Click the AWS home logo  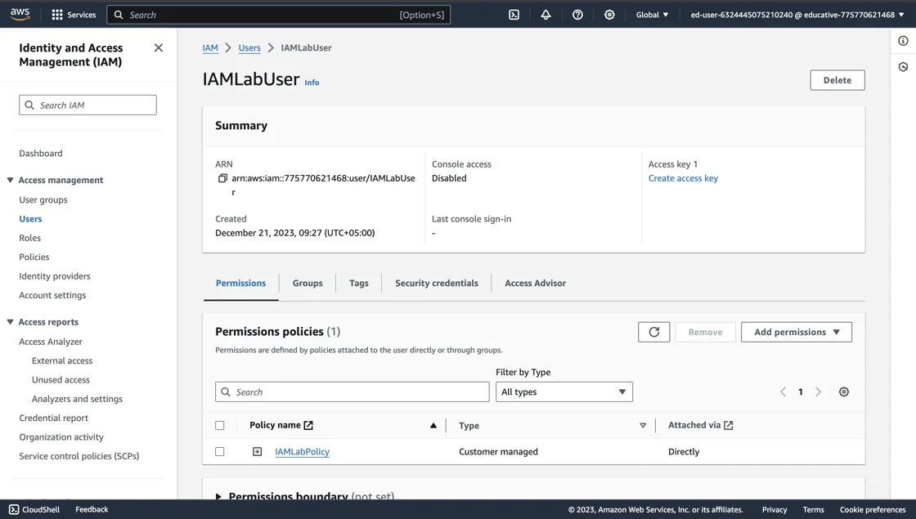point(20,14)
